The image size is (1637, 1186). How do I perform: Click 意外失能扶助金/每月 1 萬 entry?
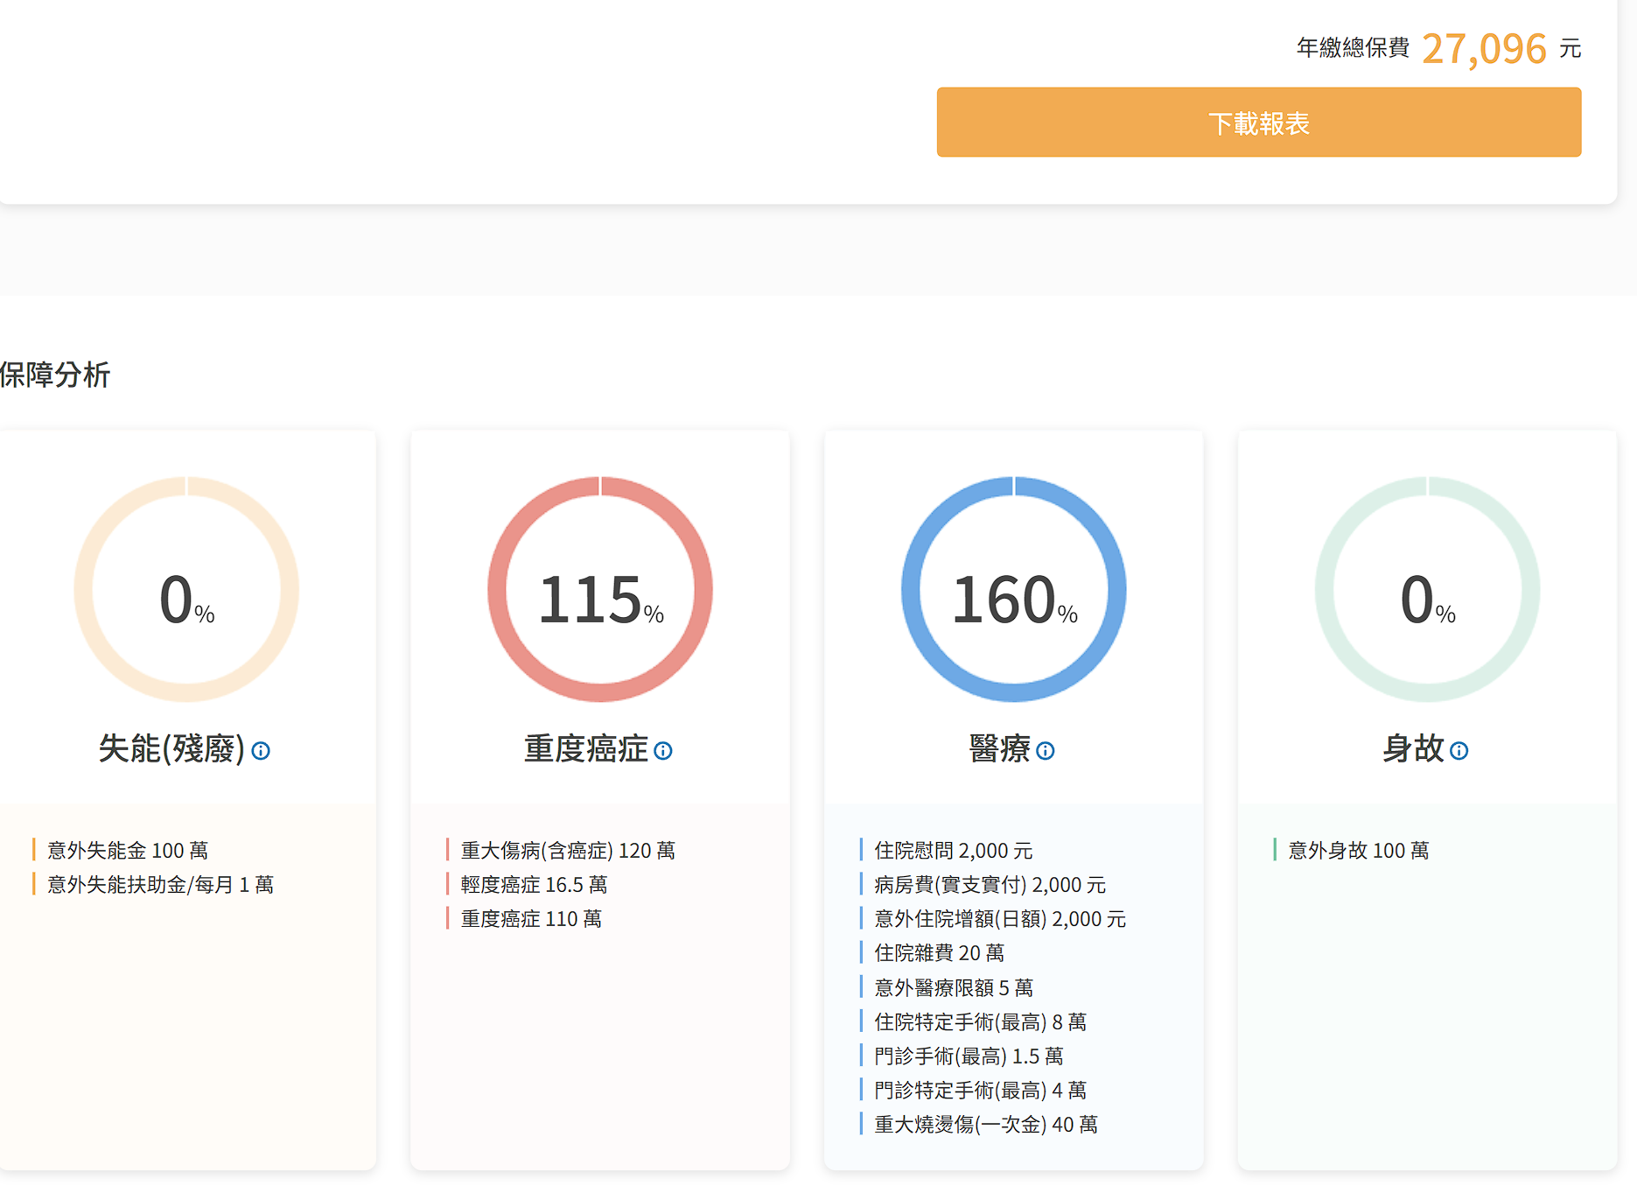pyautogui.click(x=160, y=885)
